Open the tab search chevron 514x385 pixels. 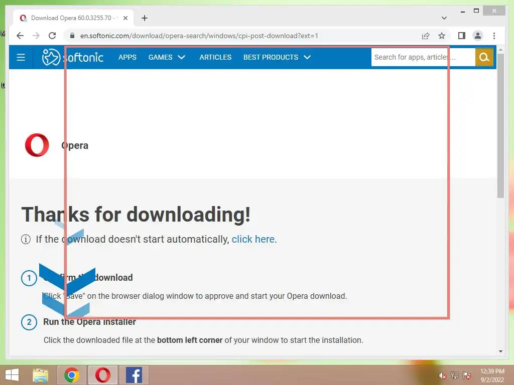tap(444, 18)
